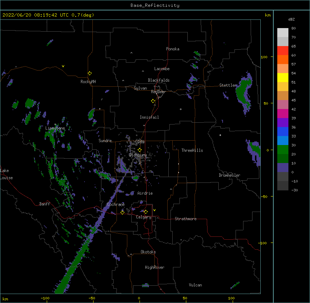The image size is (310, 303).
Task: Select the yellow diamond marker below Cochrane
Action: point(122,212)
